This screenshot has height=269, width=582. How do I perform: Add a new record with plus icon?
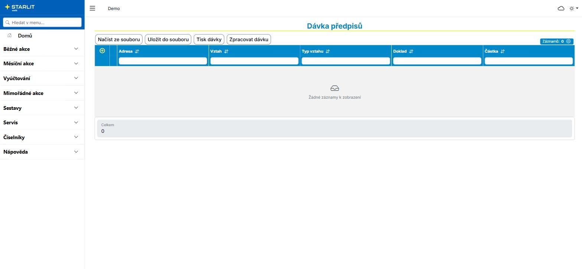tap(102, 51)
